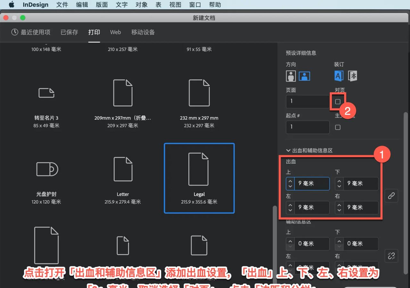Switch to landscape orientation icon
410x288 pixels.
[304, 76]
